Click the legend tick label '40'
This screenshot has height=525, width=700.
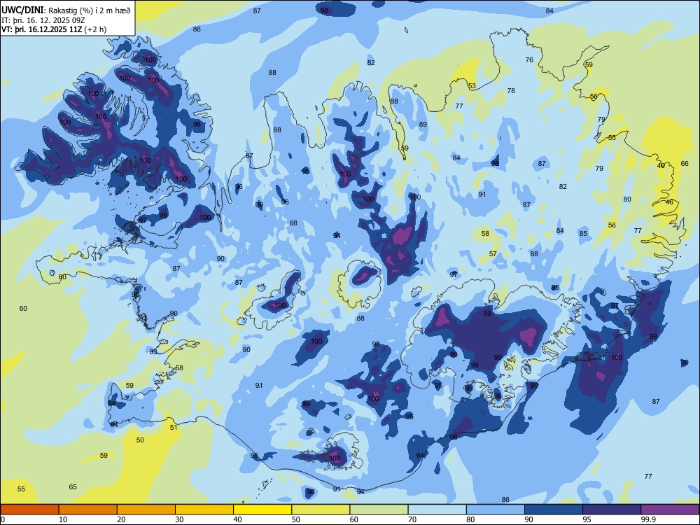237,519
